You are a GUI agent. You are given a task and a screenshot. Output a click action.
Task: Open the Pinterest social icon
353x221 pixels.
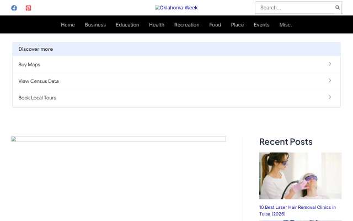[x=28, y=8]
